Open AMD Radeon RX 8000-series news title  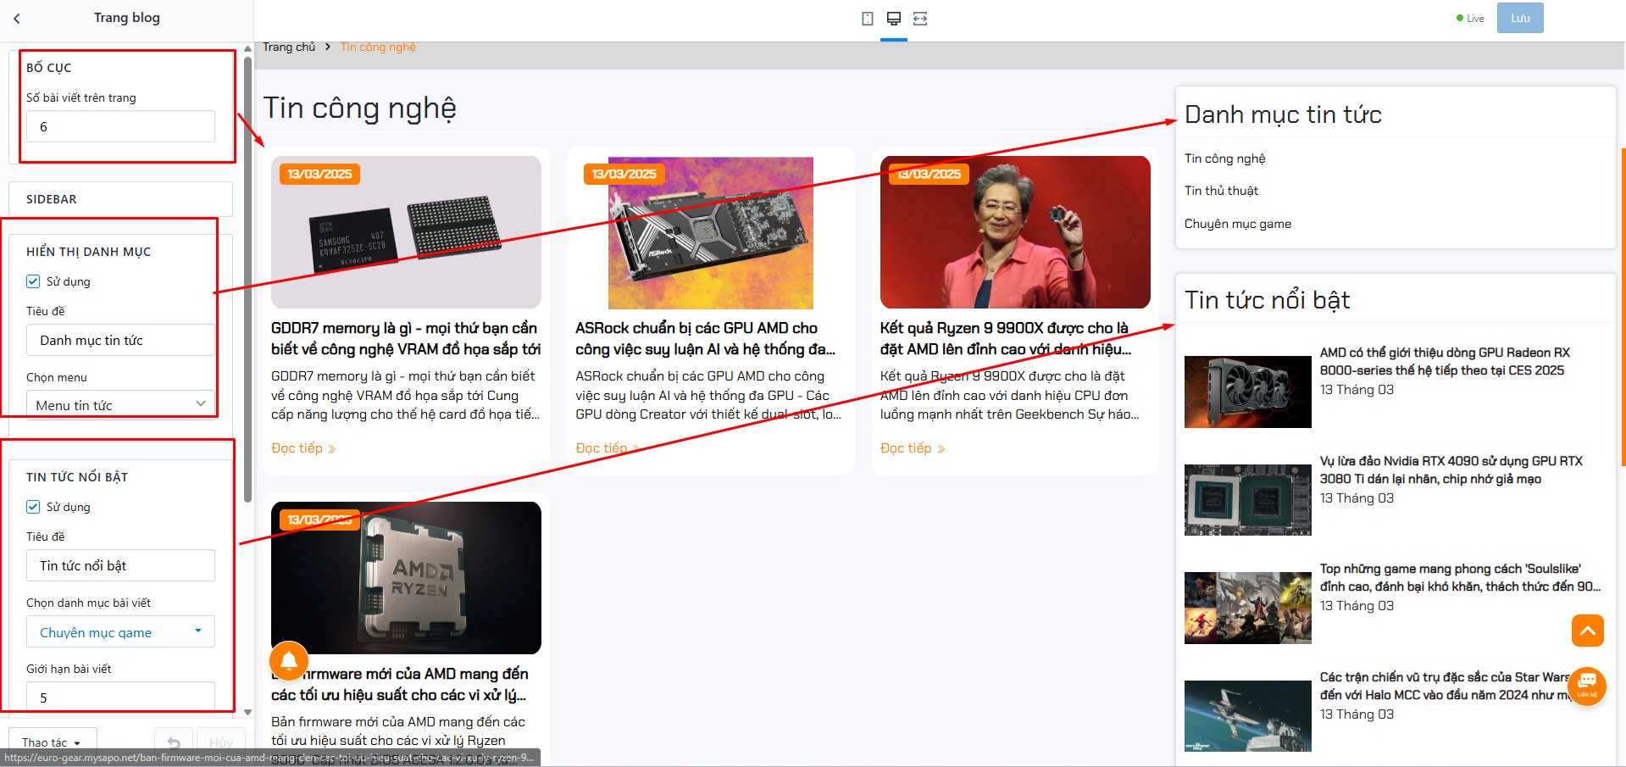click(x=1445, y=361)
